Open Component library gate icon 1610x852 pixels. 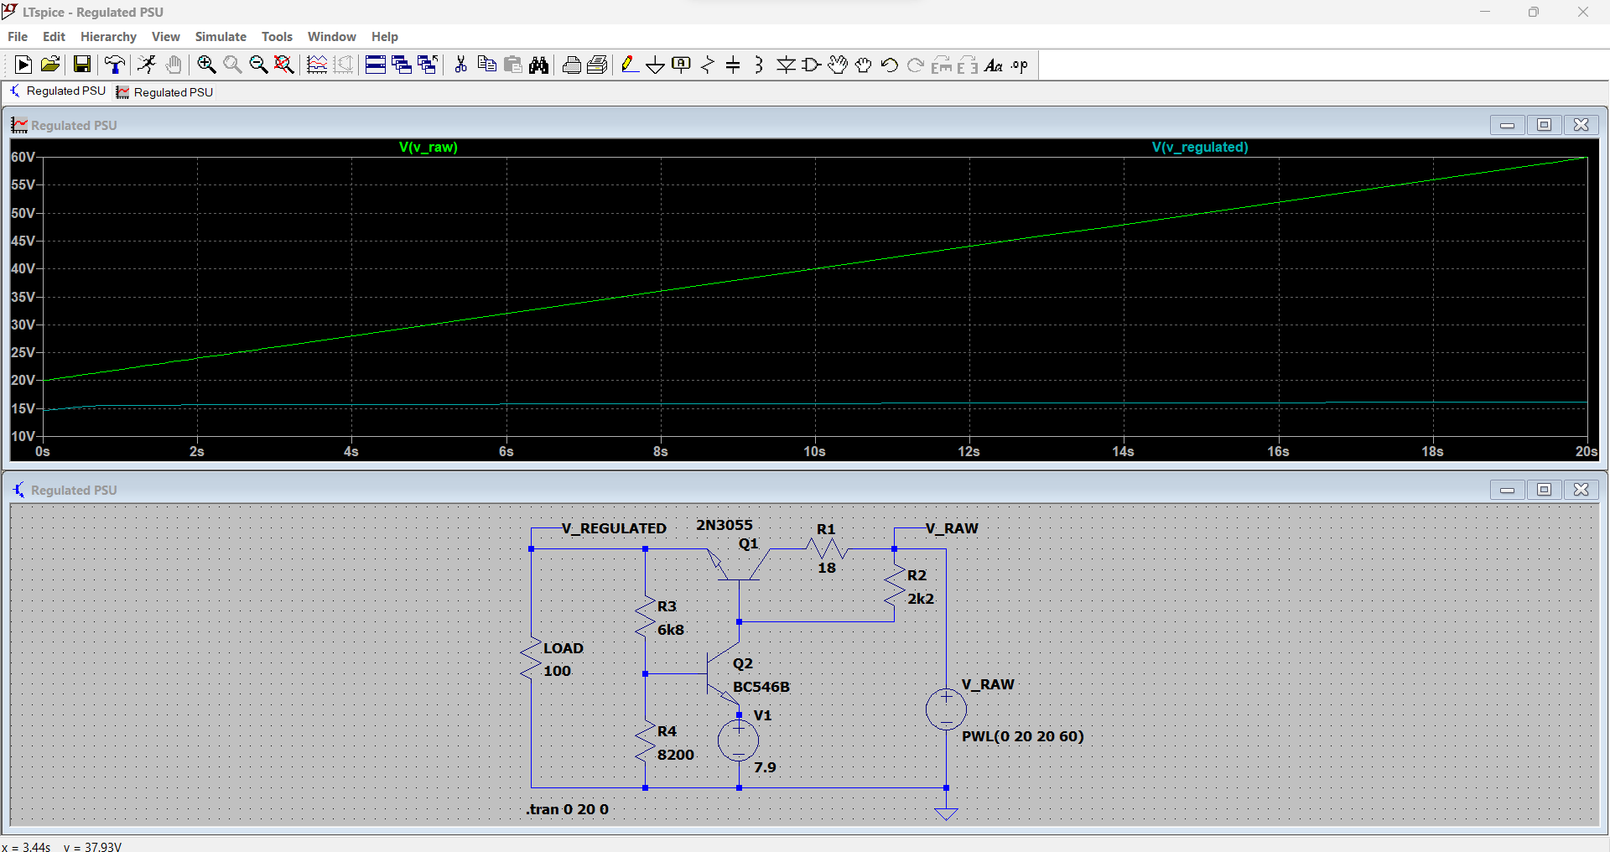(x=812, y=65)
